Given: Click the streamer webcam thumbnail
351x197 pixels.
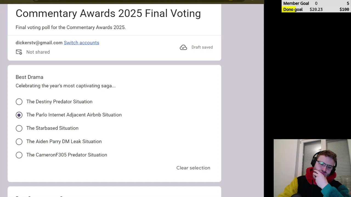Looking at the screenshot, I should point(312,168).
